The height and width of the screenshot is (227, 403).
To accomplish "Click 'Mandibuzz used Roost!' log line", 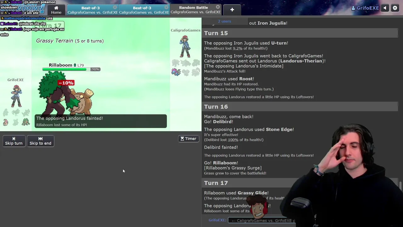I will tap(229, 79).
